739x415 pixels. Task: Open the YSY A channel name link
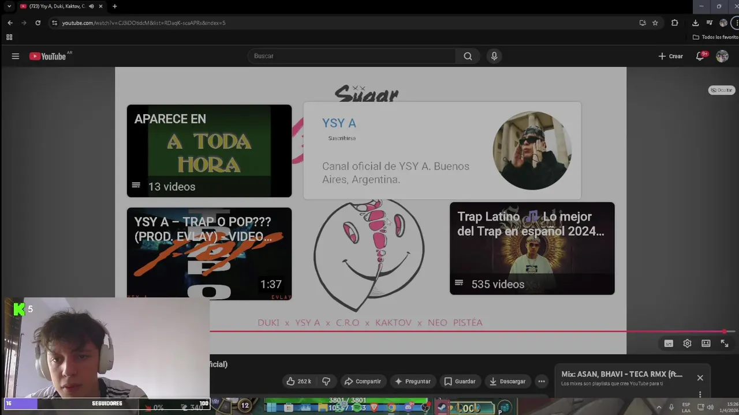(x=339, y=123)
